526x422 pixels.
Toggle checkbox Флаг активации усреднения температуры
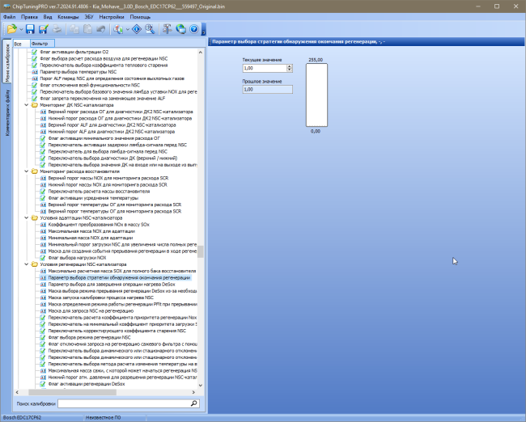pos(43,198)
